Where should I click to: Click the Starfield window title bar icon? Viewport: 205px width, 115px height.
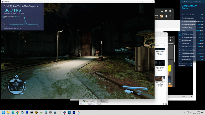[x=3, y=2]
